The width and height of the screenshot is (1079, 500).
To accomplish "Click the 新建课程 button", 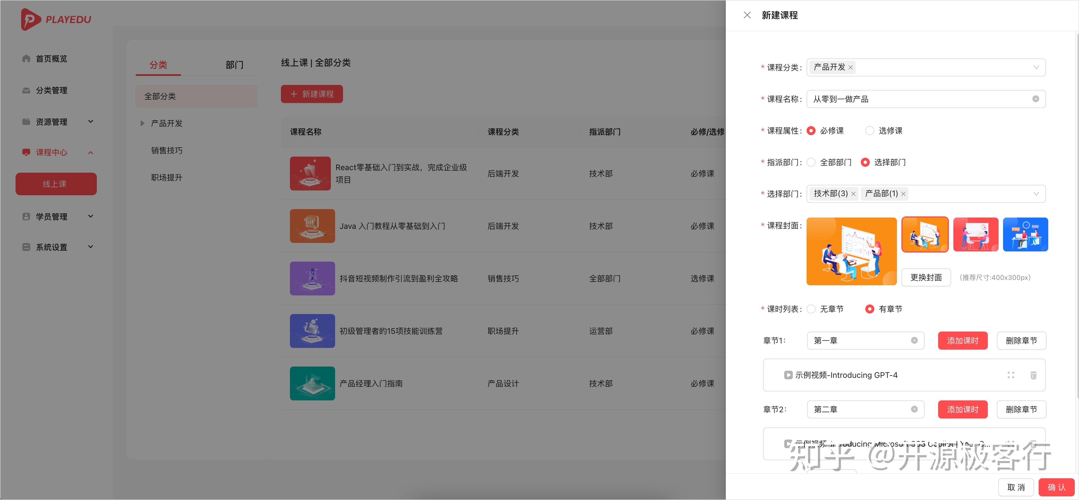I will pyautogui.click(x=312, y=94).
